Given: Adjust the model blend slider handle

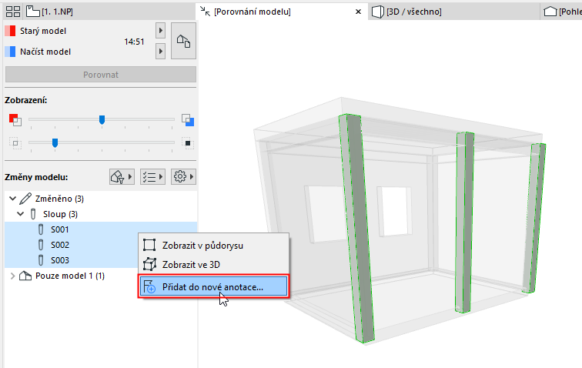Looking at the screenshot, I should coord(102,119).
